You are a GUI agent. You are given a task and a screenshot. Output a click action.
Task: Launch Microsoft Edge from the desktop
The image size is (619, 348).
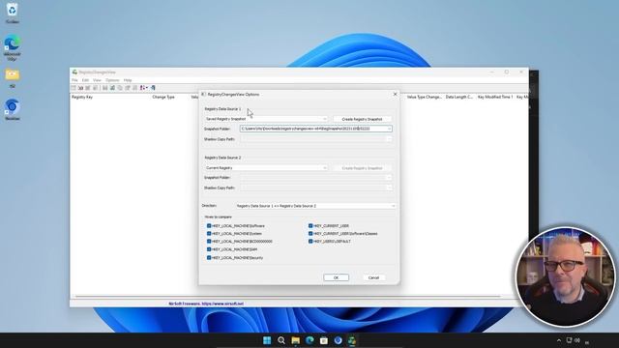coord(12,47)
